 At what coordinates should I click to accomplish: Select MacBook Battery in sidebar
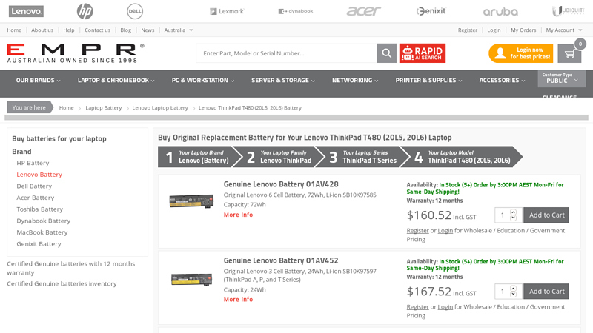point(42,232)
